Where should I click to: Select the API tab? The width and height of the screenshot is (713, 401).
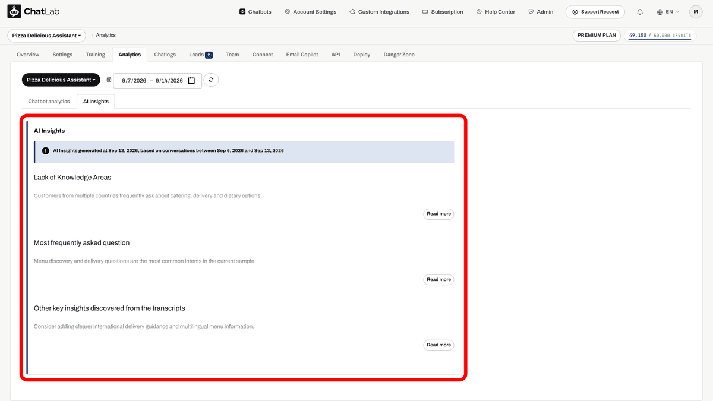(336, 55)
